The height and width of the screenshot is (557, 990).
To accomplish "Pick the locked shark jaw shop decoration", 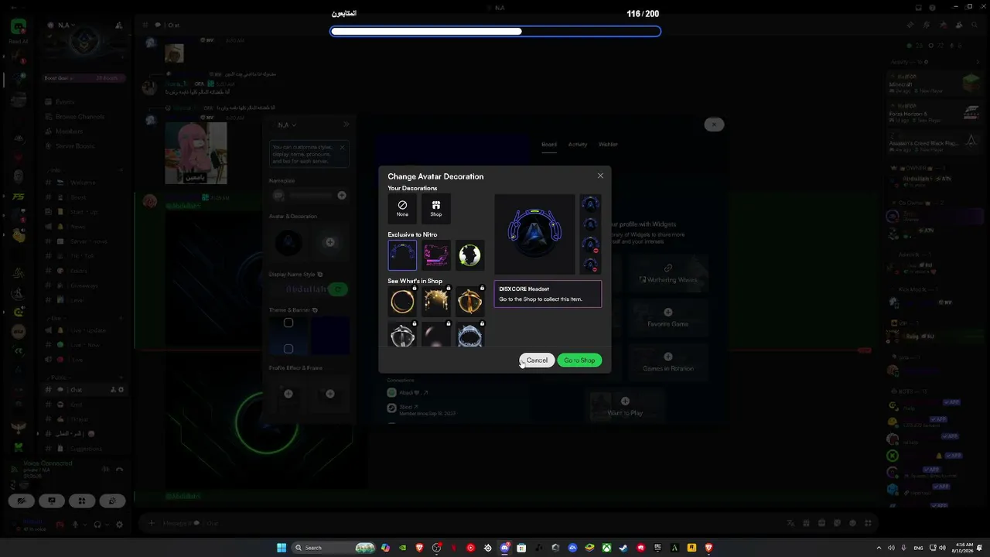I will tap(469, 333).
